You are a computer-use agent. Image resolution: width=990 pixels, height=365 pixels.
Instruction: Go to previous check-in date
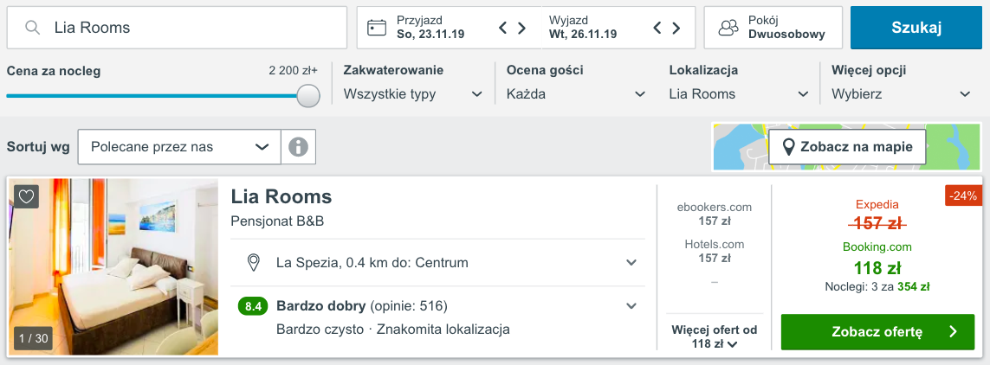tap(503, 28)
